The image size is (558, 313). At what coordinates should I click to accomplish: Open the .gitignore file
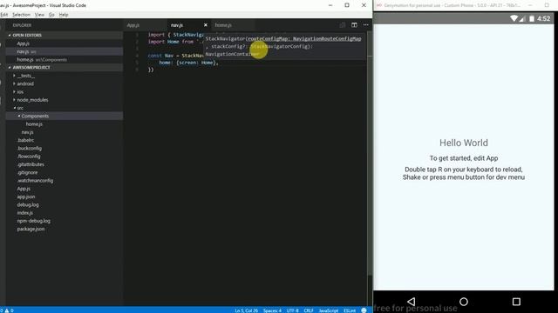click(27, 172)
